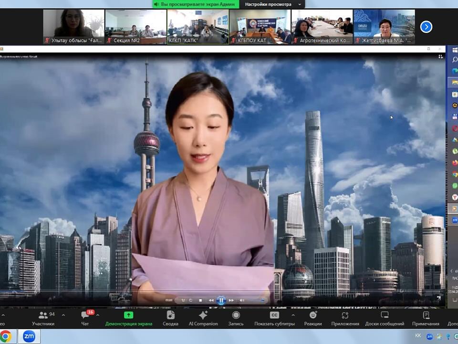The image size is (458, 344).
Task: Stop the video in the media player
Action: [x=200, y=300]
